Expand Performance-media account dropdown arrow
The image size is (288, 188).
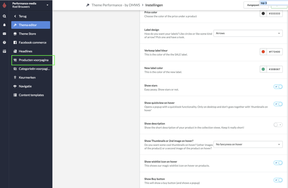pyautogui.click(x=48, y=5)
